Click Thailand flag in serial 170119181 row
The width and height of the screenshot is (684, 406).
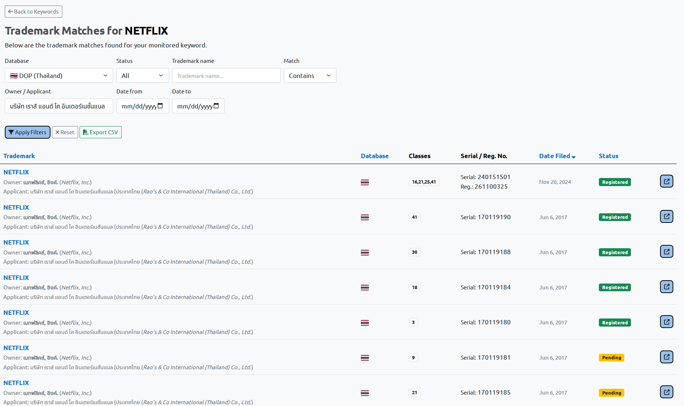[x=365, y=358]
